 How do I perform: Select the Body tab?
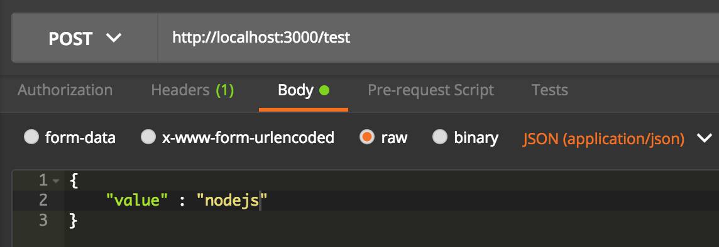tap(303, 91)
